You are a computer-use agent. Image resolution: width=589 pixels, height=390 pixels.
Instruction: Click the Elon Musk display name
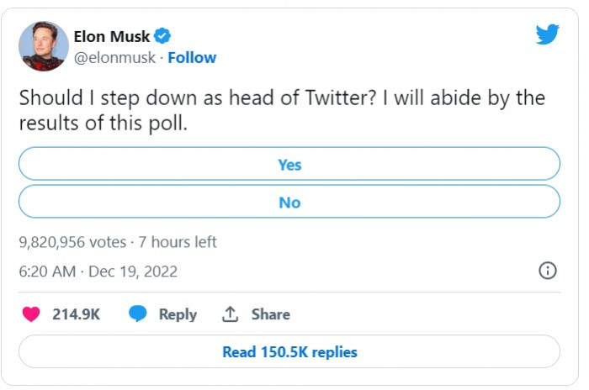tap(112, 36)
